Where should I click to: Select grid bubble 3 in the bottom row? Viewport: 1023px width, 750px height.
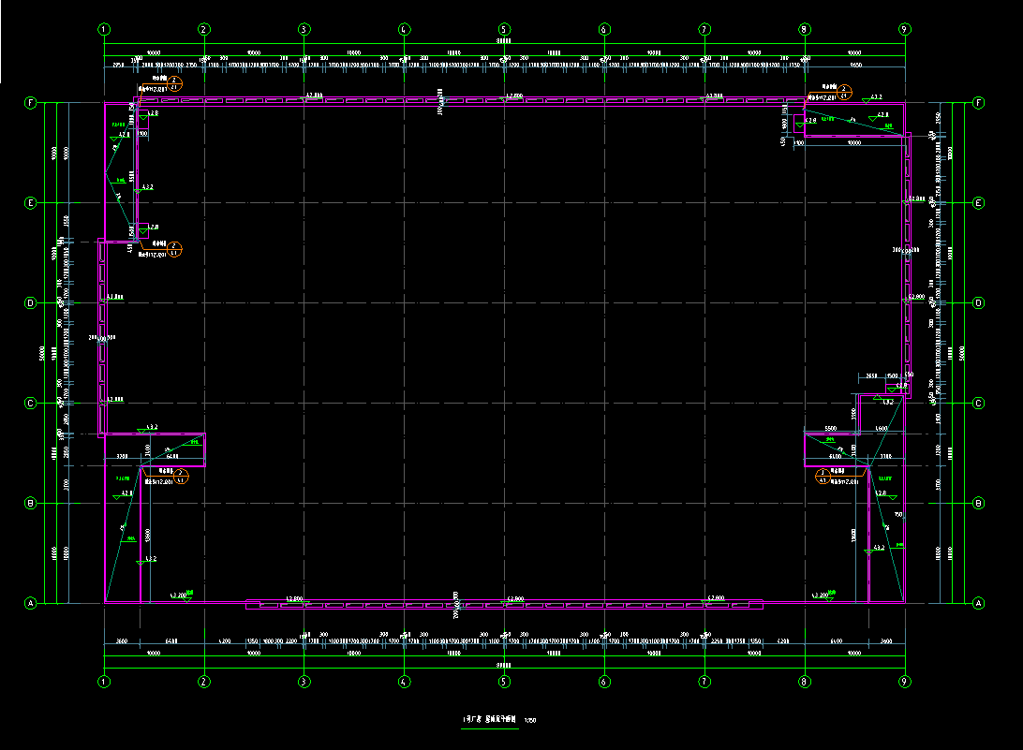tap(304, 684)
